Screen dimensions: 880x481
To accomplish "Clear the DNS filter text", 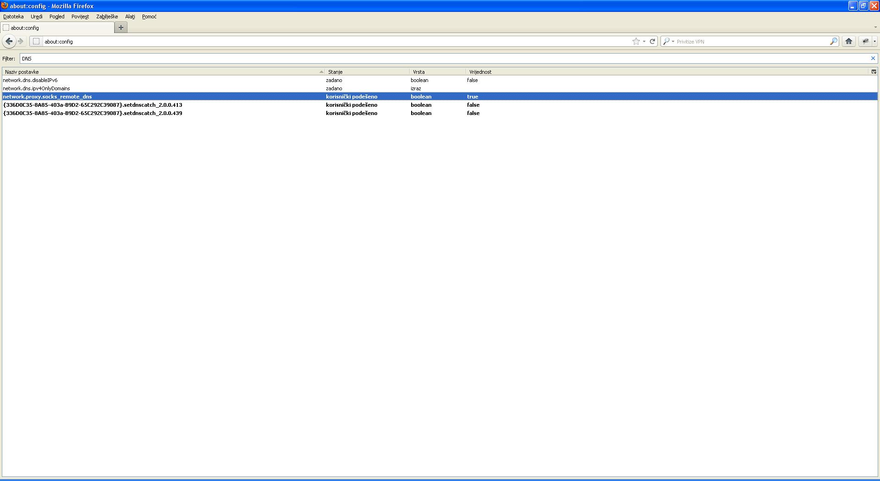I will click(873, 58).
